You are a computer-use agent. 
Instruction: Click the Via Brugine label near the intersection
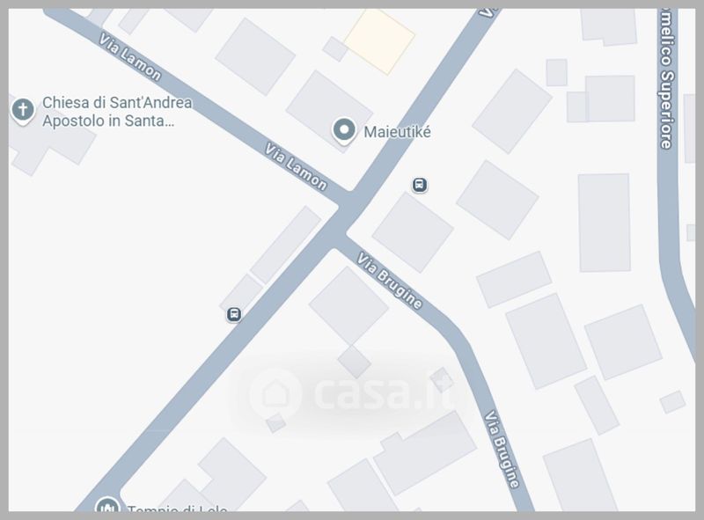pyautogui.click(x=389, y=281)
